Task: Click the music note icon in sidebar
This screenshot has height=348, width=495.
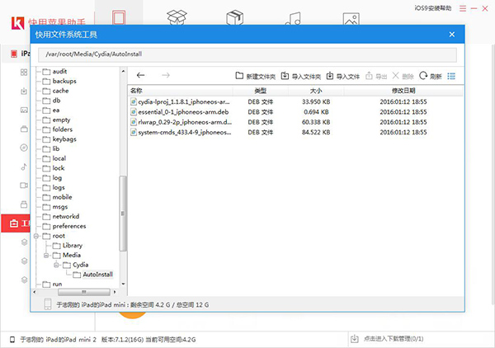Action: click(24, 167)
